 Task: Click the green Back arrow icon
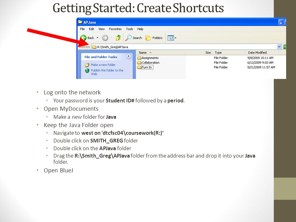83,38
